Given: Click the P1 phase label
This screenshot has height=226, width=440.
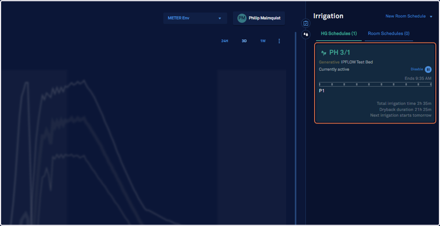Looking at the screenshot, I should pos(322,91).
